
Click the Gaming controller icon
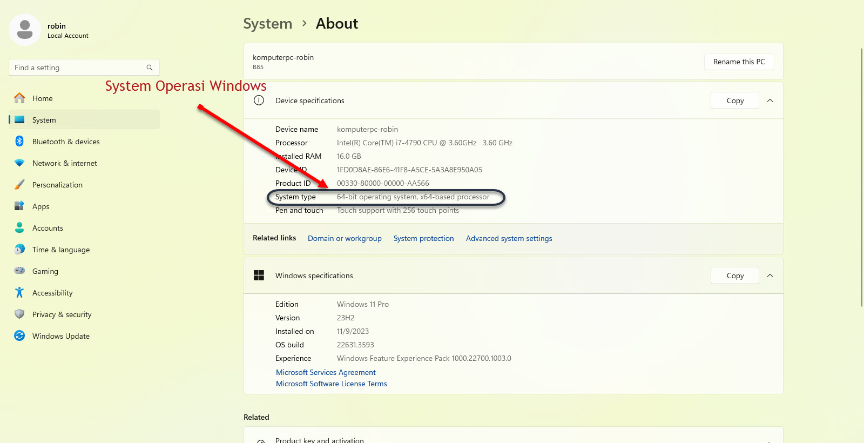[19, 271]
